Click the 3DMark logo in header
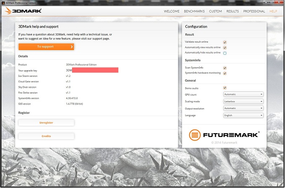285x188 pixels. pyautogui.click(x=23, y=11)
